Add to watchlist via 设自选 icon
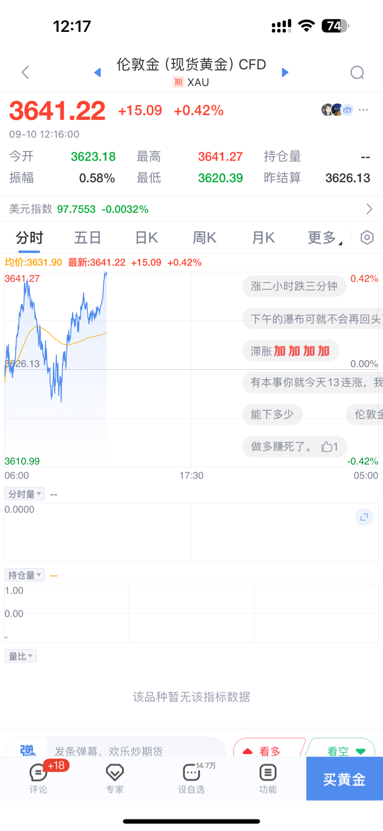383x831 pixels. (191, 778)
